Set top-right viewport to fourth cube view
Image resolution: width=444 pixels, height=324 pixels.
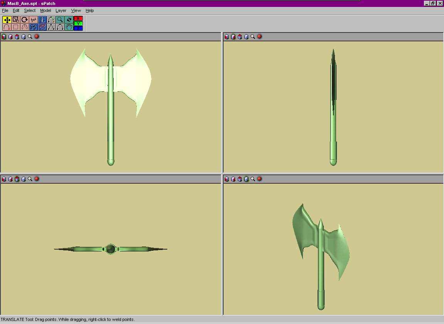[x=246, y=37]
